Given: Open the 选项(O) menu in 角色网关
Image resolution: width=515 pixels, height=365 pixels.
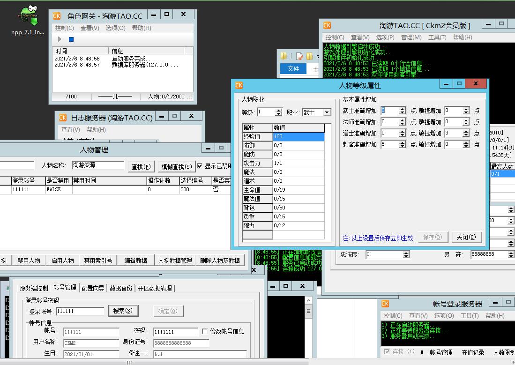Looking at the screenshot, I should [x=115, y=28].
